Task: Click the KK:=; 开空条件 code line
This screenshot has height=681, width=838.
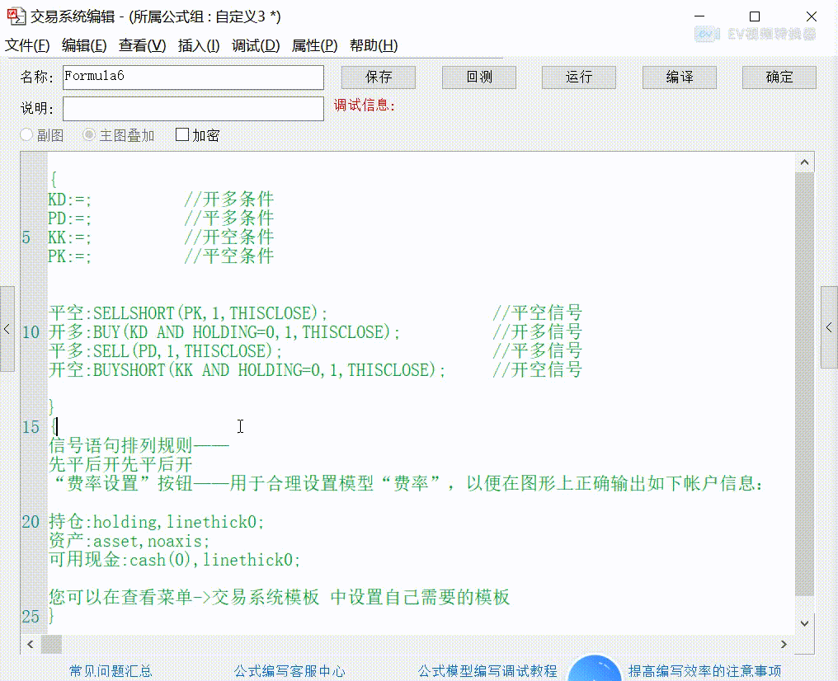Action: click(161, 237)
